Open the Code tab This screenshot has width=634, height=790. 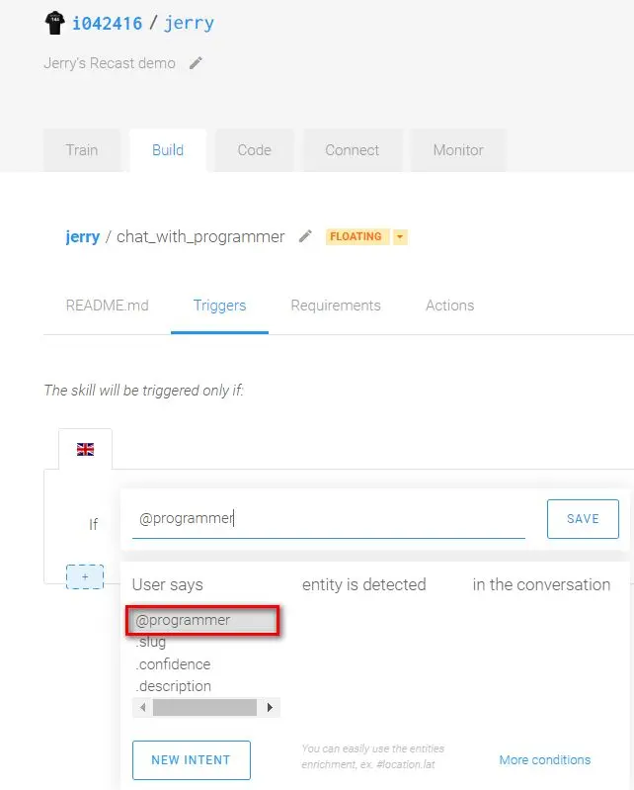coord(254,150)
